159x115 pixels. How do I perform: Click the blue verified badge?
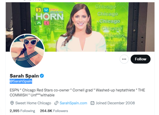tap(42, 76)
